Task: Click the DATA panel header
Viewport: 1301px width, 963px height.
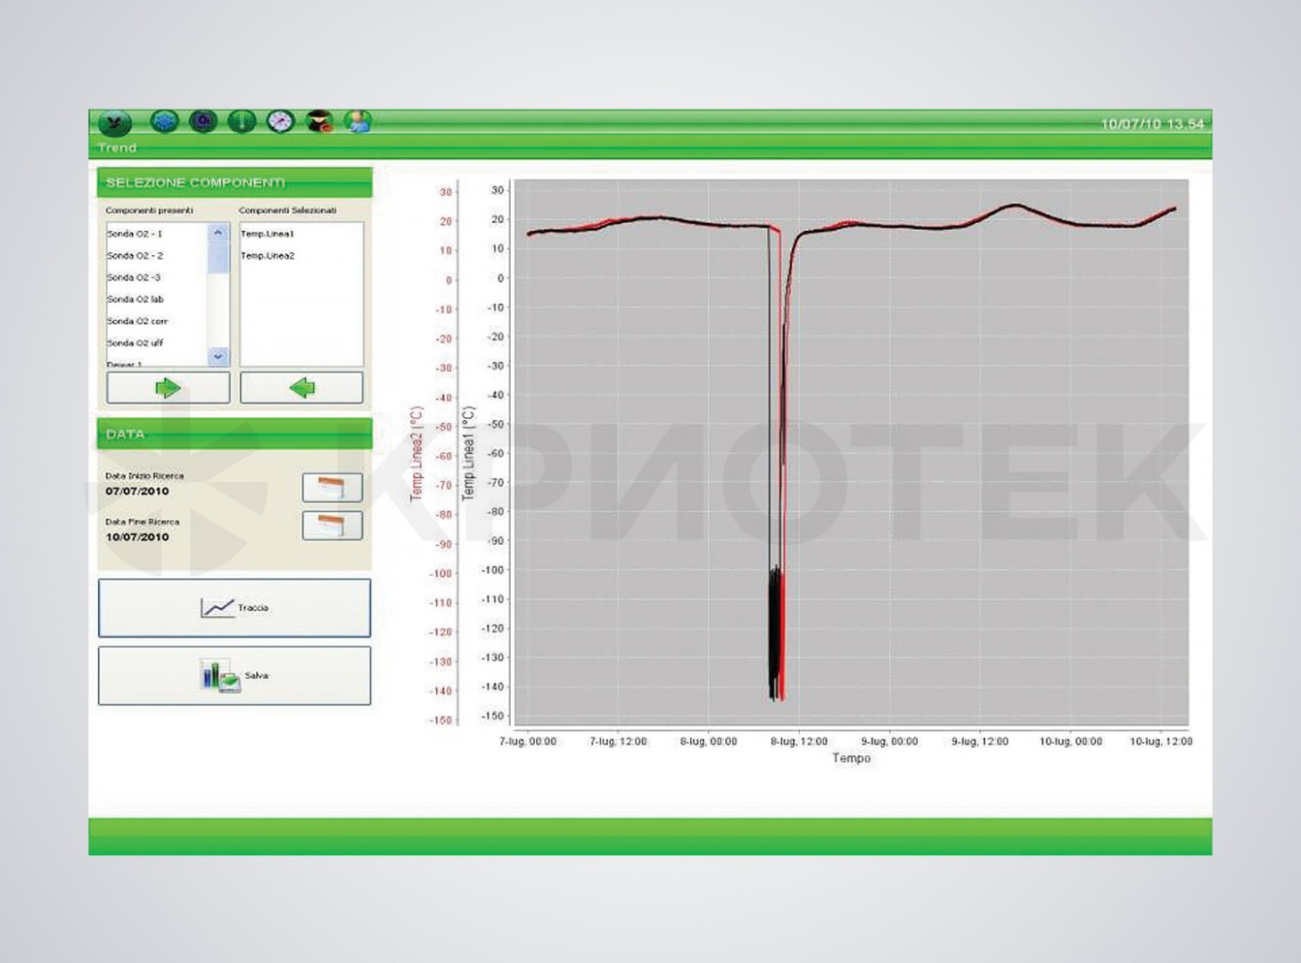Action: pyautogui.click(x=235, y=434)
